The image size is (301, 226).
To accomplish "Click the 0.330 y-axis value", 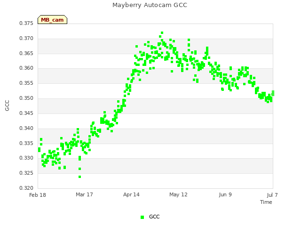I will [x=26, y=158].
